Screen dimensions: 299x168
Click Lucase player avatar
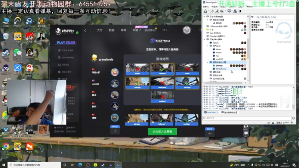click(115, 83)
